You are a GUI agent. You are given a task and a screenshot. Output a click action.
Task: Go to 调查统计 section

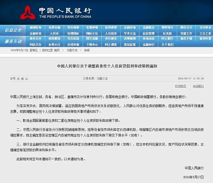tap(167, 28)
